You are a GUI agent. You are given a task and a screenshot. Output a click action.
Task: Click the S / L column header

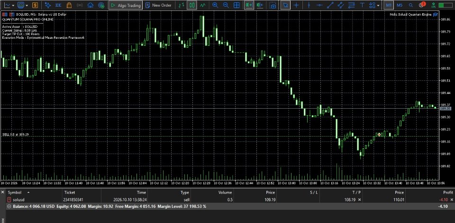point(314,192)
